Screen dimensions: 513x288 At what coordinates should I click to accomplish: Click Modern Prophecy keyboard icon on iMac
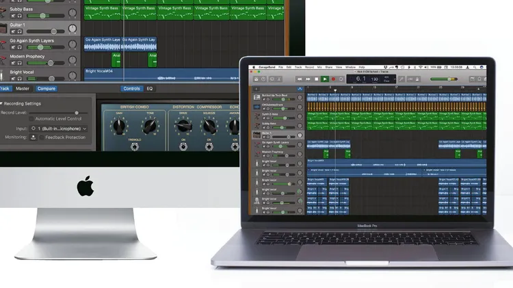click(3, 60)
